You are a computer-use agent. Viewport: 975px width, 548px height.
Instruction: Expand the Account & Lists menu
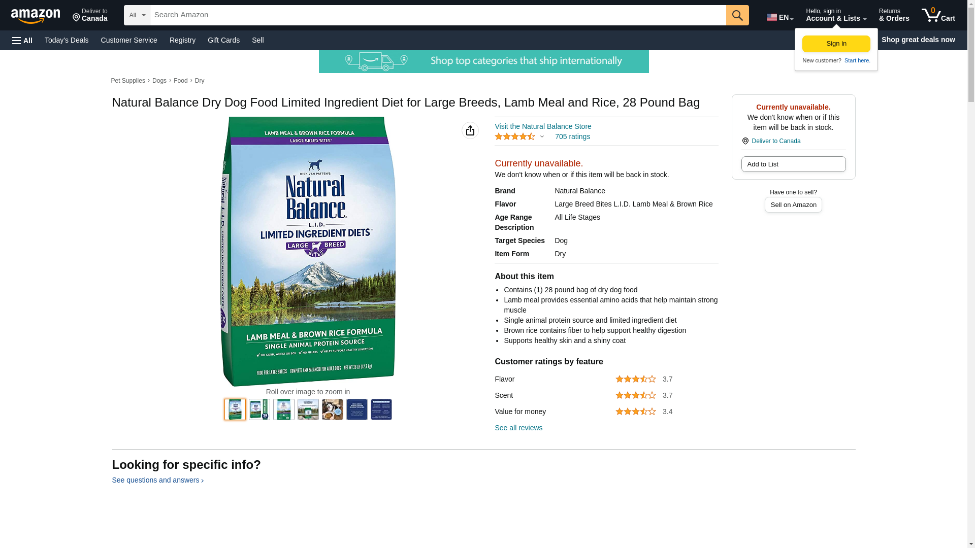[x=835, y=15]
